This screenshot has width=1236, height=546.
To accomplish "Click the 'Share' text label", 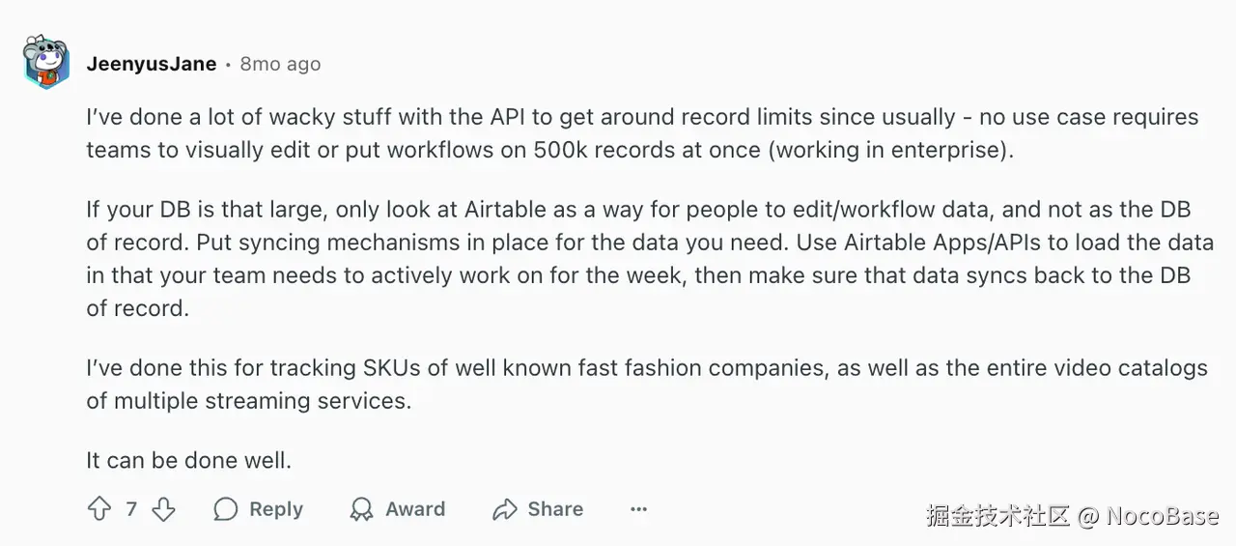I will click(555, 509).
